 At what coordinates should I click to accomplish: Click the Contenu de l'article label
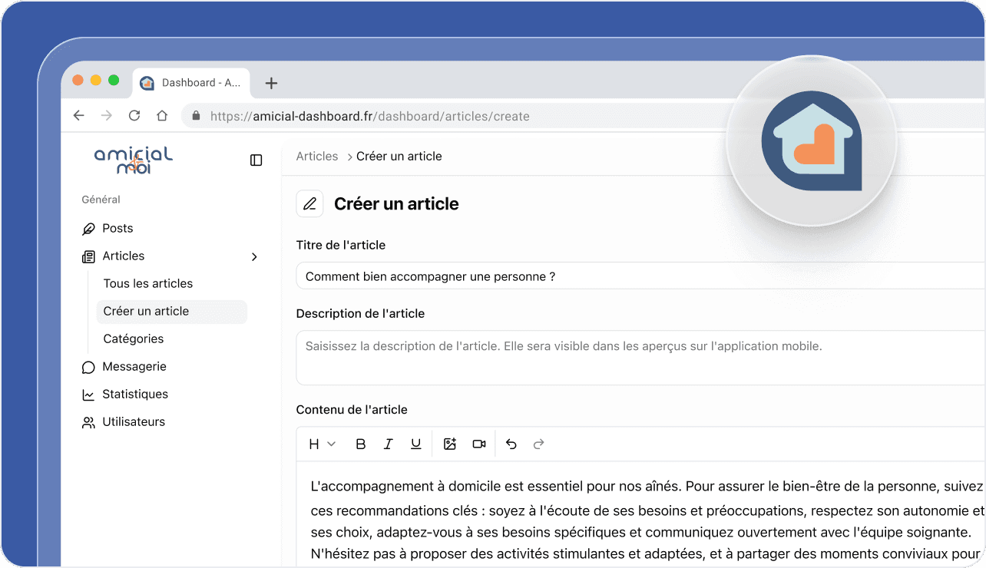[352, 409]
